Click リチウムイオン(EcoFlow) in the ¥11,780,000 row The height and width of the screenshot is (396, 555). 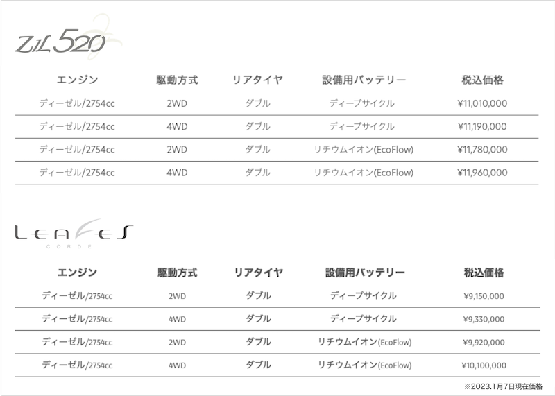tap(364, 149)
